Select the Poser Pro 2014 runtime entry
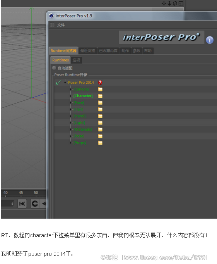The height and width of the screenshot is (264, 217). 81,83
